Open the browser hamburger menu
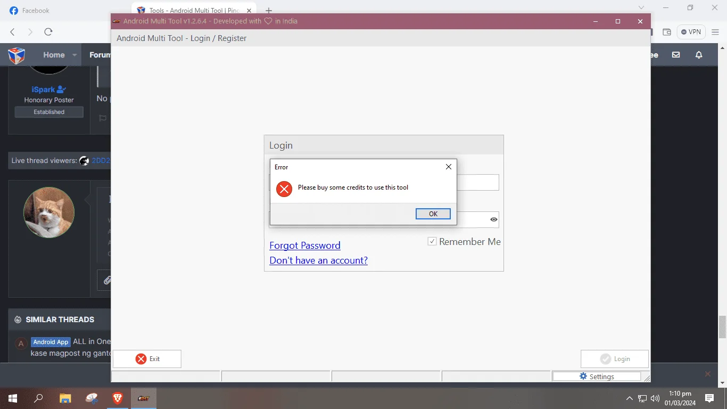727x409 pixels. click(x=715, y=32)
